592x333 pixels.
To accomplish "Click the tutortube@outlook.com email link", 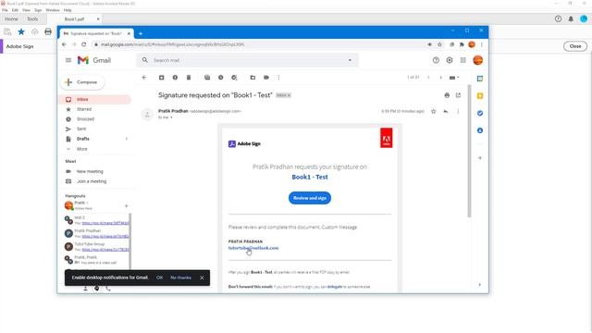I will click(253, 248).
